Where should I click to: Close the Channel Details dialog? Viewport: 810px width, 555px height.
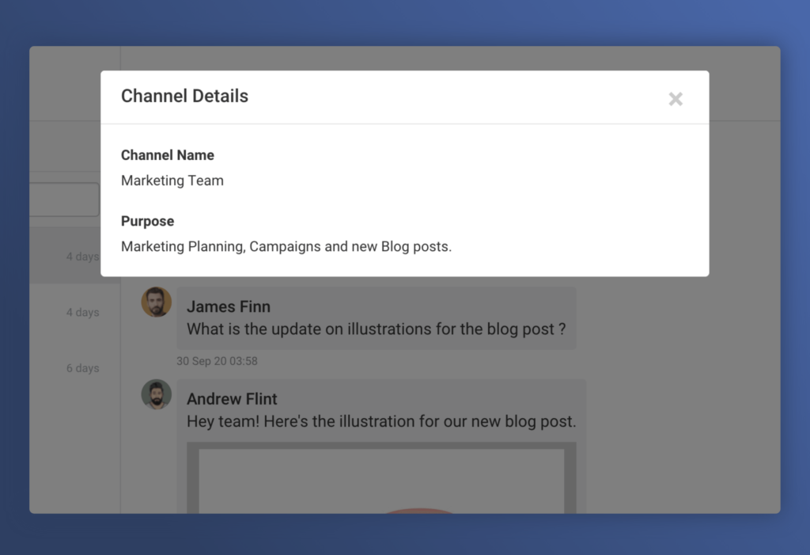coord(676,99)
